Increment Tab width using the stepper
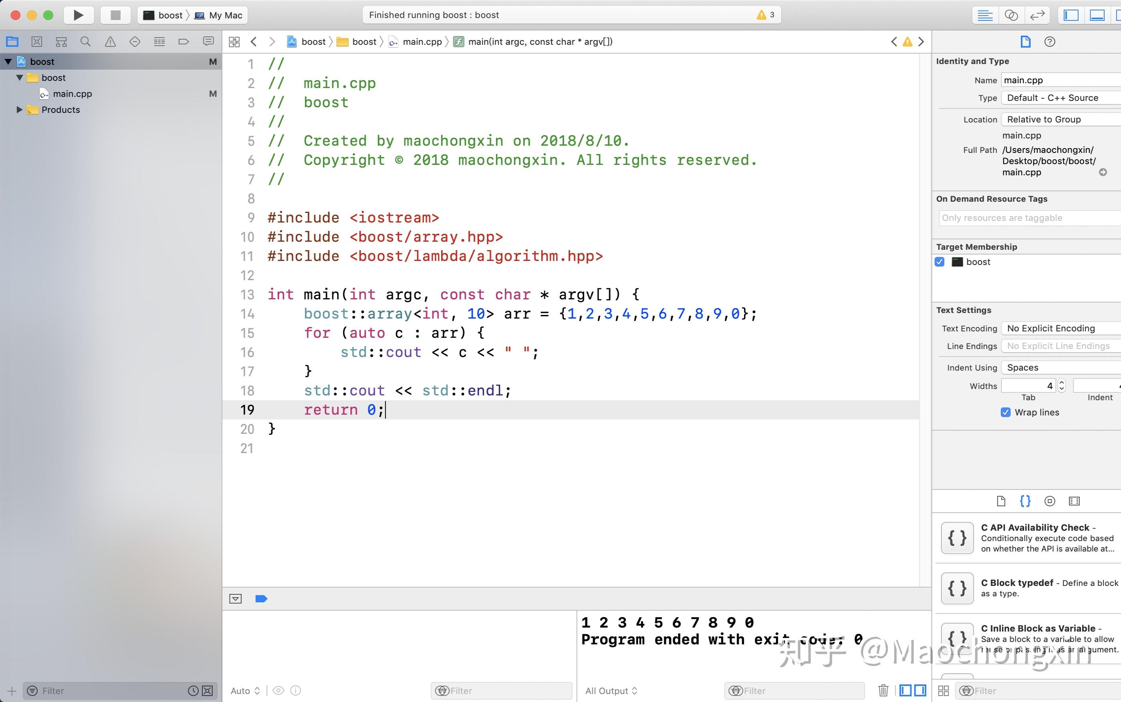1121x702 pixels. click(1062, 382)
